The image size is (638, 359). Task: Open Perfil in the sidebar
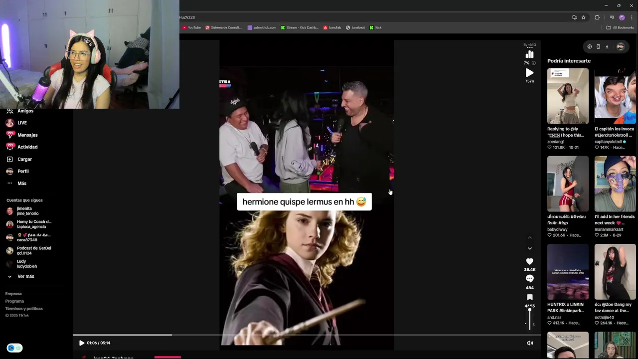click(17, 171)
